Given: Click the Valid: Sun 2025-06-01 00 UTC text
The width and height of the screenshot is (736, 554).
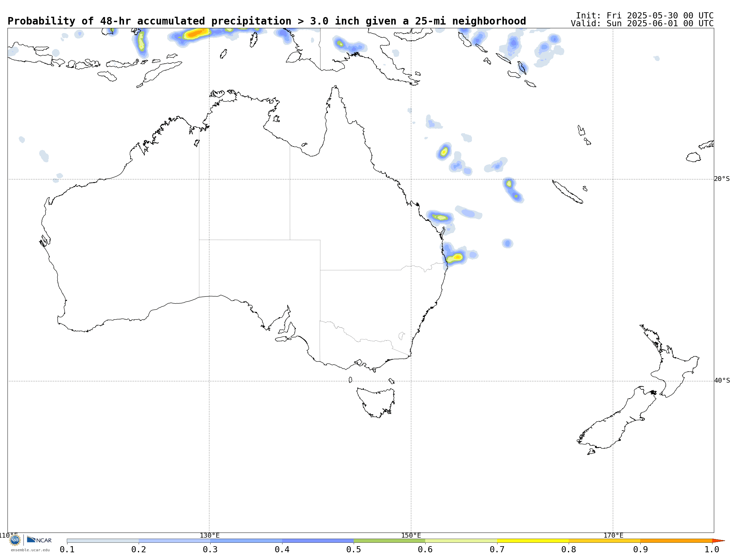Looking at the screenshot, I should 642,24.
